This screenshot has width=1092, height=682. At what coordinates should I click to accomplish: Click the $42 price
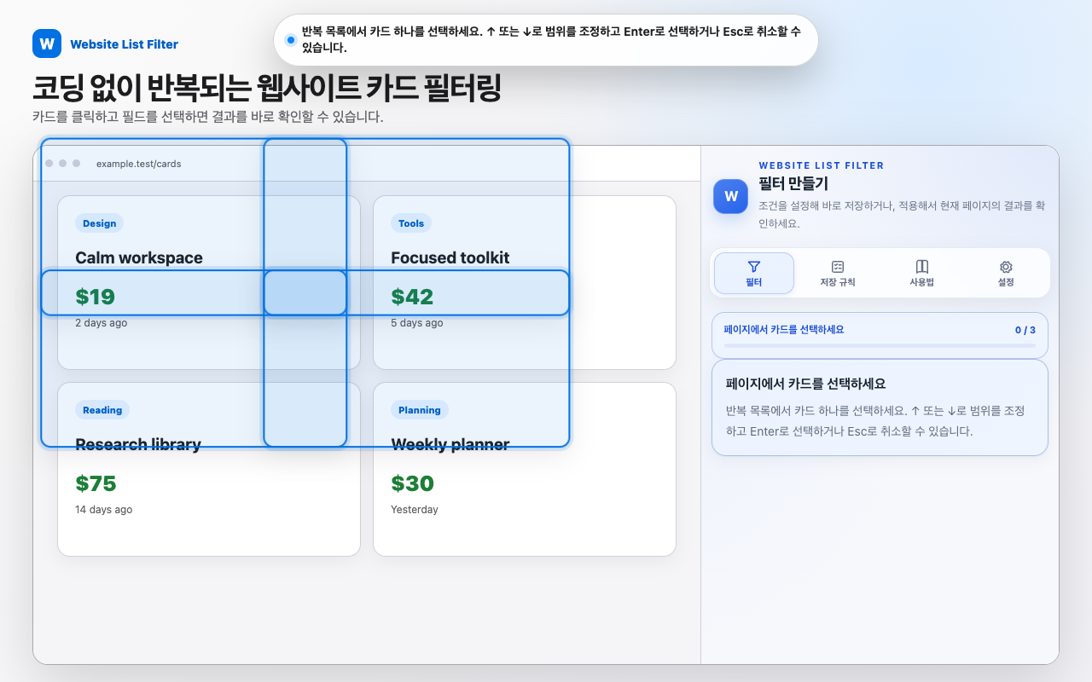412,297
